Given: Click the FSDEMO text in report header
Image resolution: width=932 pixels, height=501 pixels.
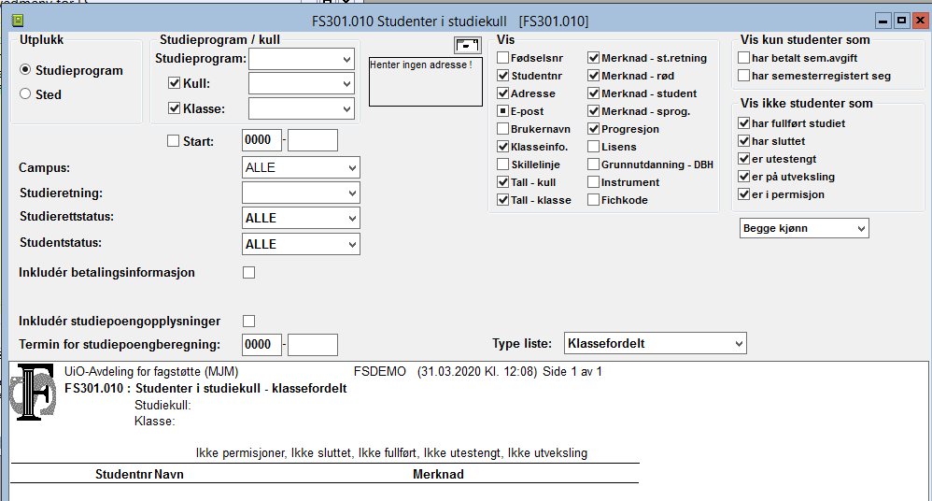Looking at the screenshot, I should 380,372.
